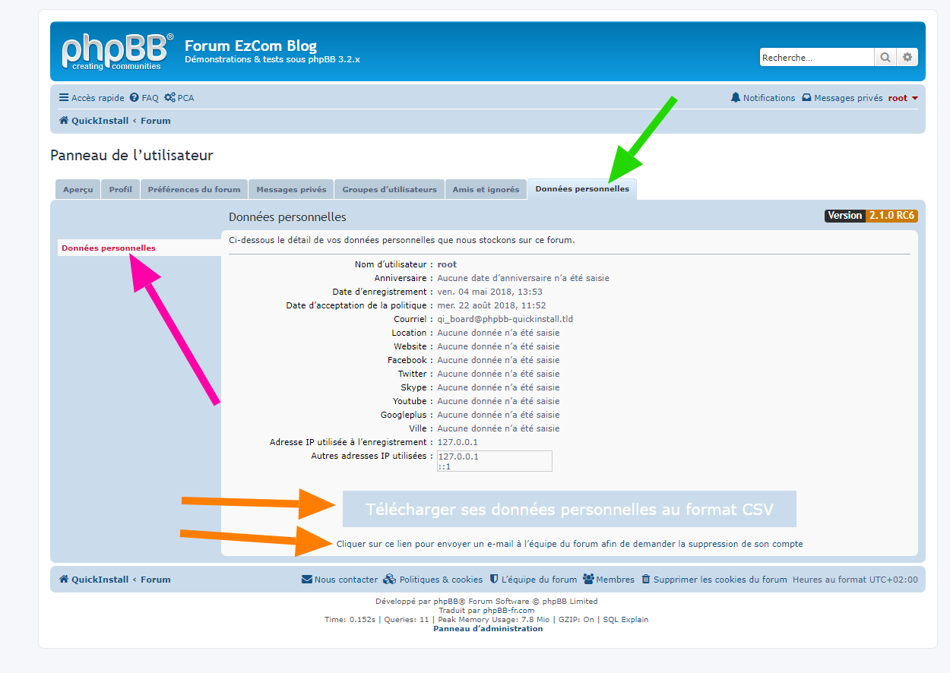
Task: Expand the root user dropdown
Action: (903, 98)
